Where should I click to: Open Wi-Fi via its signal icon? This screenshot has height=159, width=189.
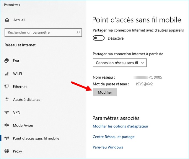pos(7,74)
